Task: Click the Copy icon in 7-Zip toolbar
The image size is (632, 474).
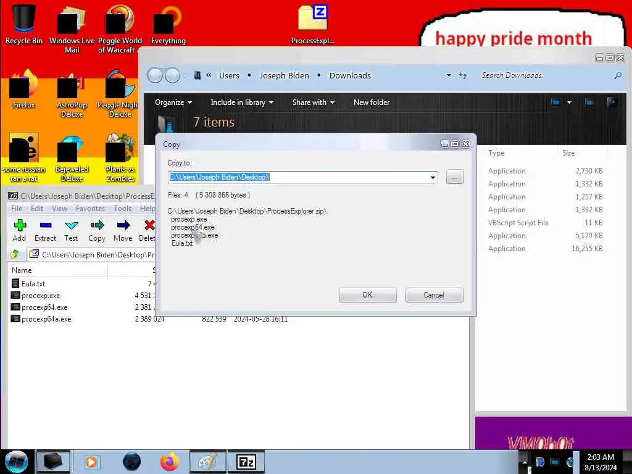Action: [97, 230]
